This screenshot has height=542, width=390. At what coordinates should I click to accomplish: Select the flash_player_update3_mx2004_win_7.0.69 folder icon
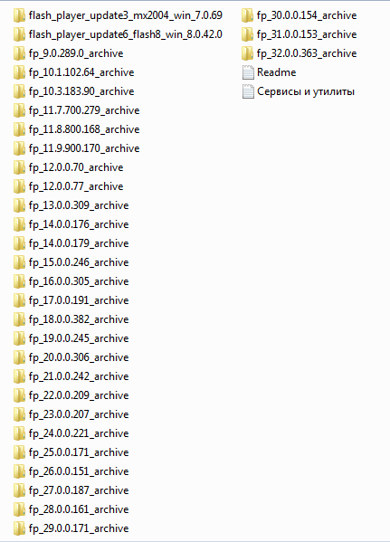19,15
